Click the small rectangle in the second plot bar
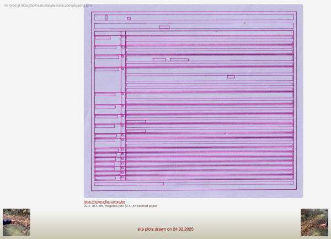The height and width of the screenshot is (239, 331). click(x=164, y=27)
